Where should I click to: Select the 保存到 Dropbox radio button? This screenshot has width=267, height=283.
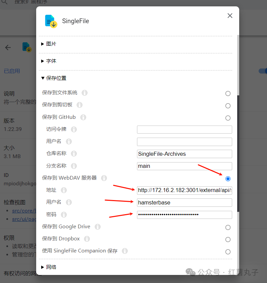tap(228, 239)
